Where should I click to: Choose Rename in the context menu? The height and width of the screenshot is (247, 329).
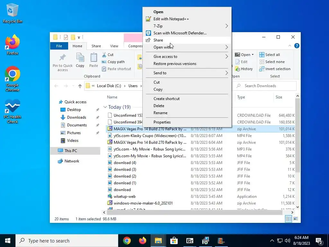coord(187,113)
